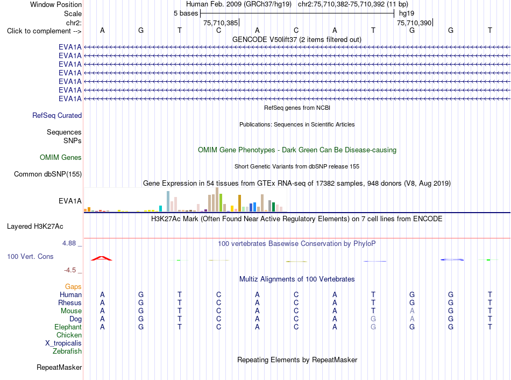Open '100 vertebrates Basewise Conservation by PhyloP' title

point(297,244)
